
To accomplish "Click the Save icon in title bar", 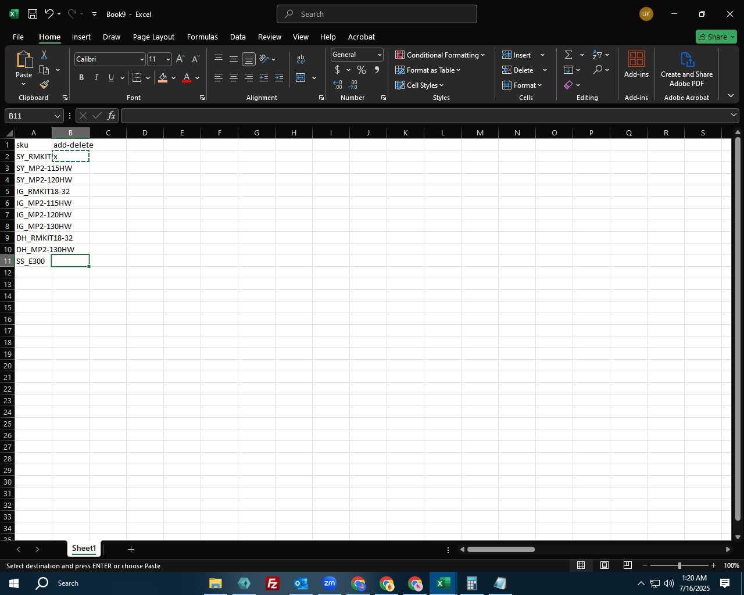I will [x=33, y=14].
